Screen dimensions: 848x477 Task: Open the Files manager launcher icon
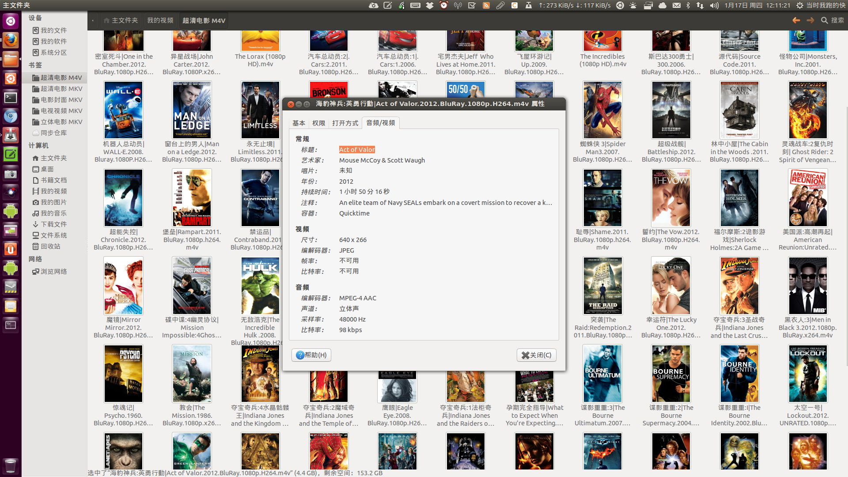(11, 59)
